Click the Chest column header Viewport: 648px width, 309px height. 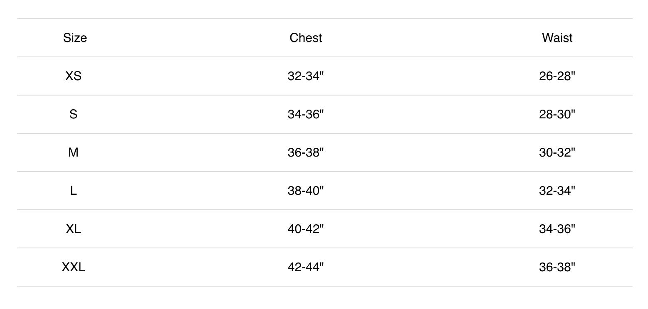coord(306,38)
